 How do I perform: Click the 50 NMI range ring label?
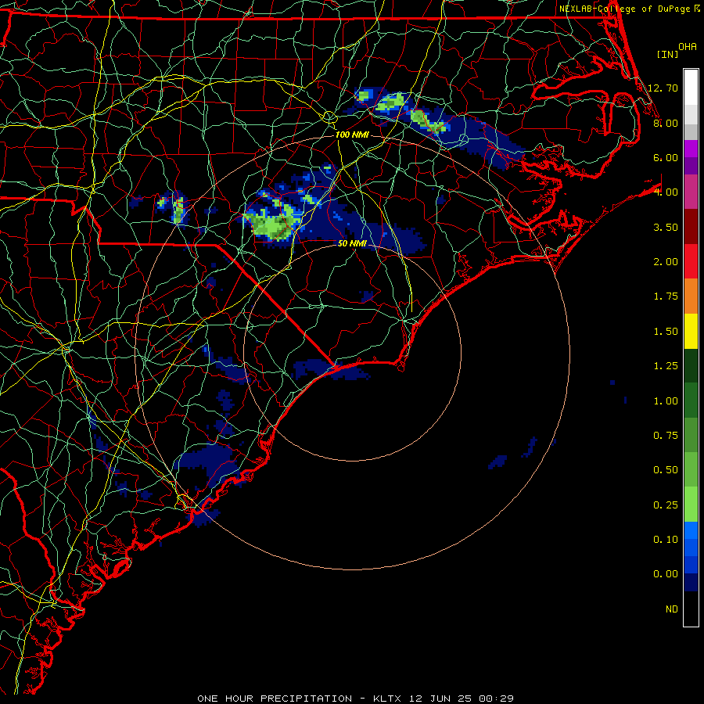click(x=352, y=243)
